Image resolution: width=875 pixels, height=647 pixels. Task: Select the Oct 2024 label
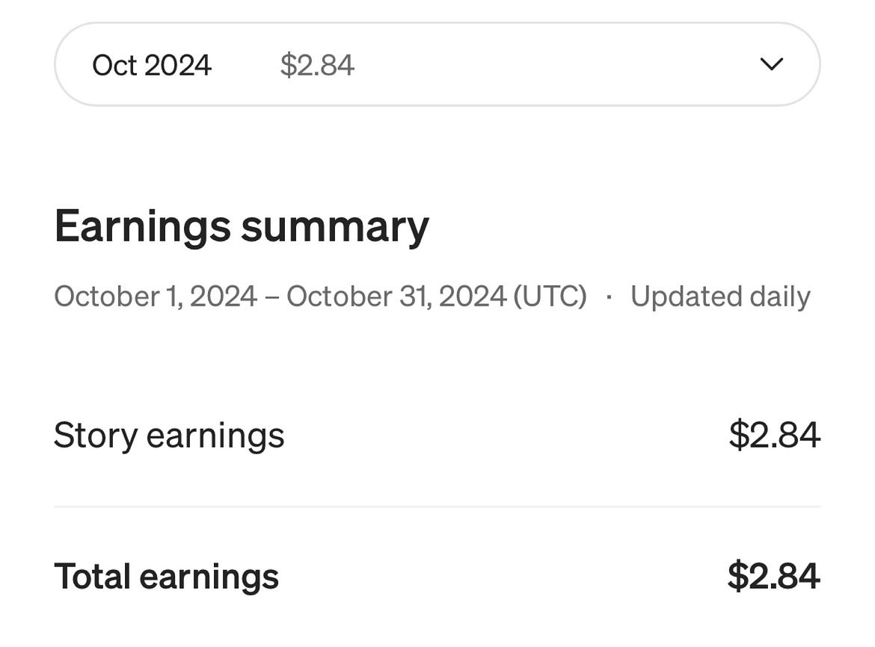pos(152,65)
